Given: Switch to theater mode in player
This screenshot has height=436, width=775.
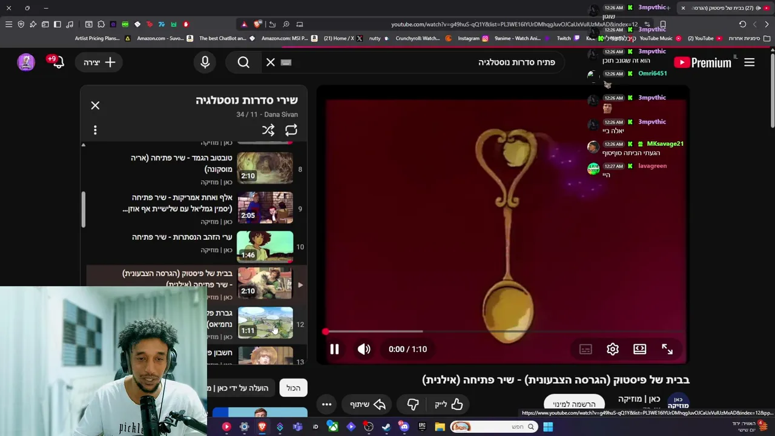Looking at the screenshot, I should tap(640, 349).
